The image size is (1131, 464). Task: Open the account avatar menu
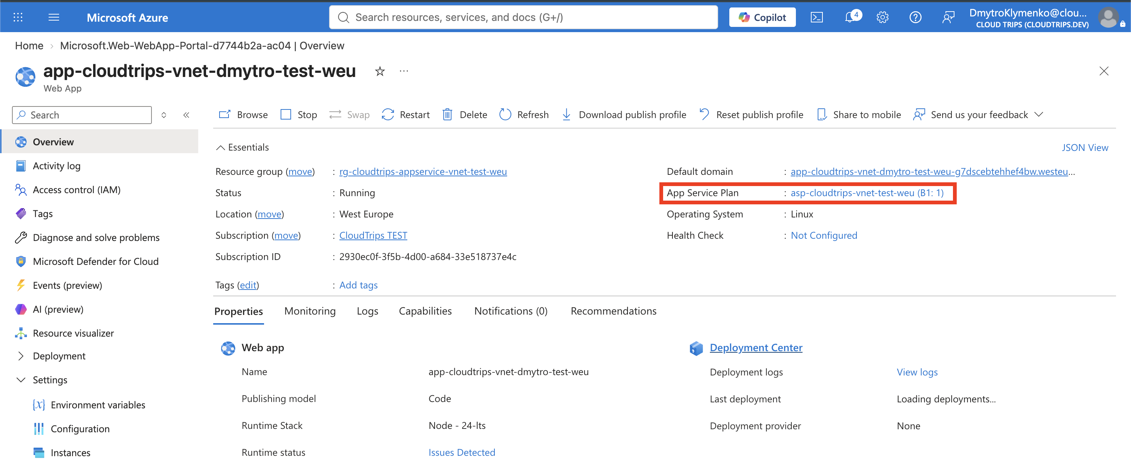click(x=1108, y=18)
